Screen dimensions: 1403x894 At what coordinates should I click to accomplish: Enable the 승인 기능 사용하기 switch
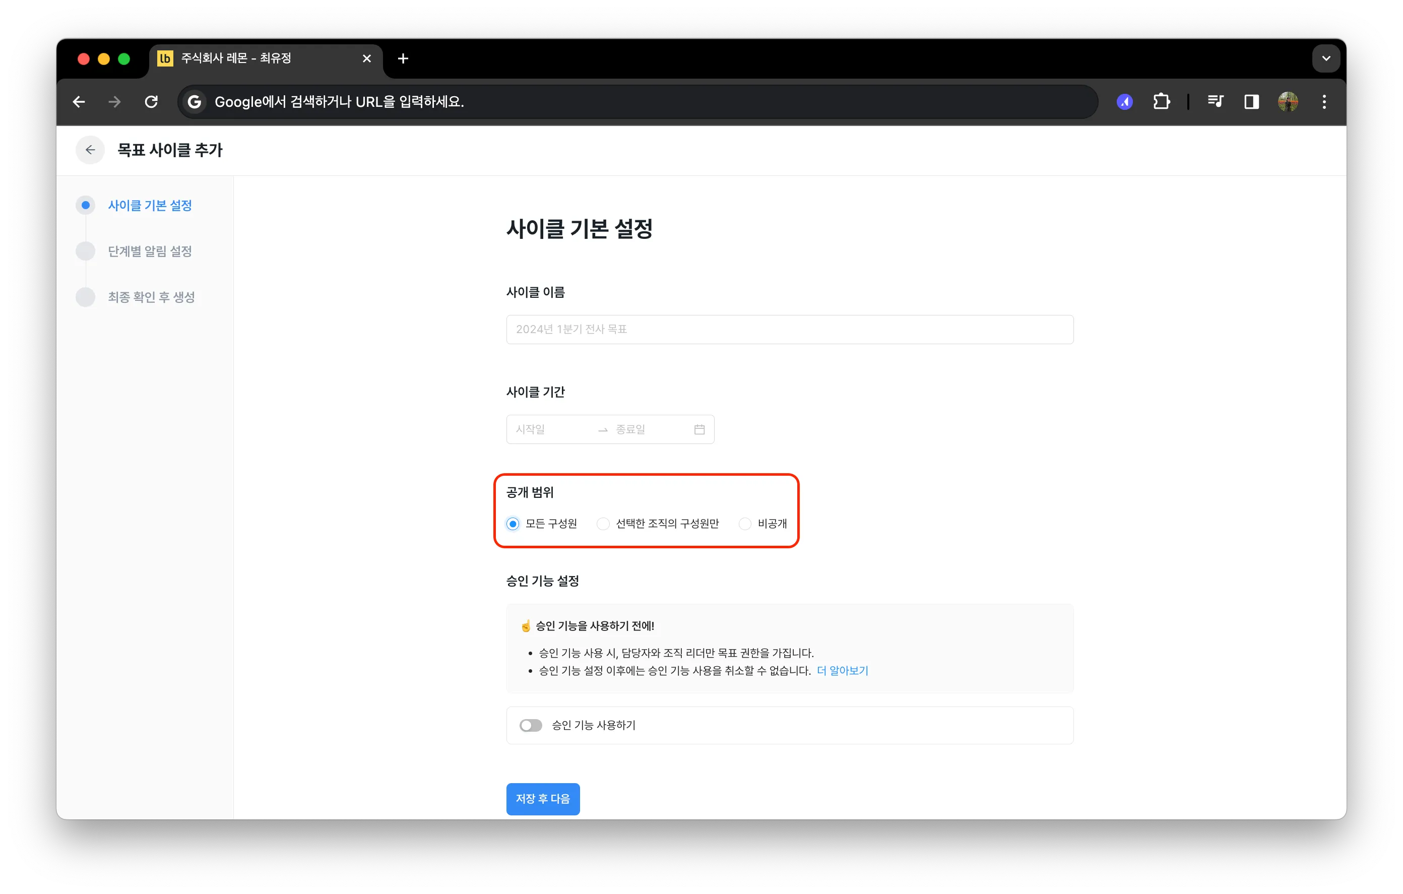point(531,725)
